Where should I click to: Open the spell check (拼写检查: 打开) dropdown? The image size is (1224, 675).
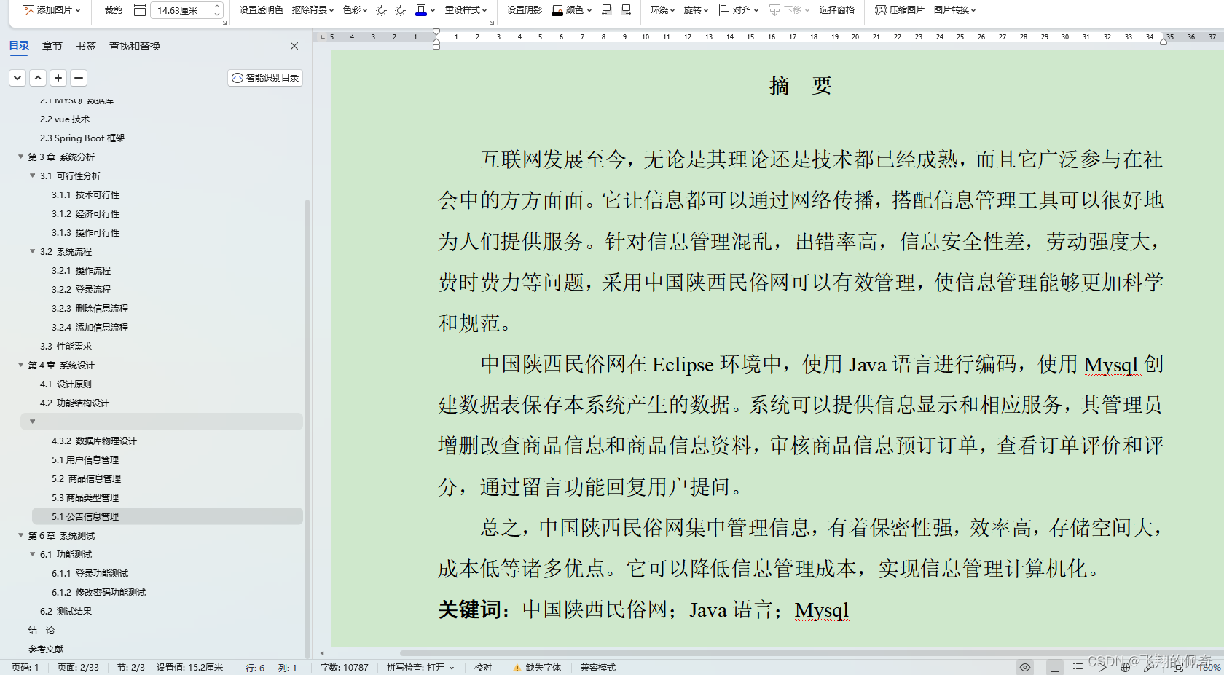420,667
